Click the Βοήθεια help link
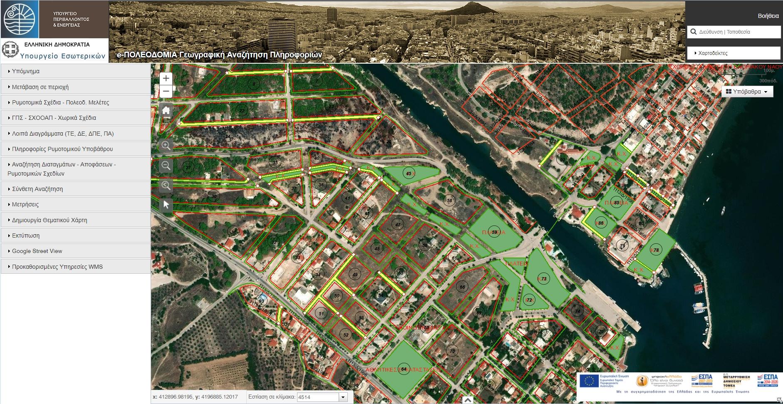This screenshot has width=783, height=404. click(x=768, y=16)
